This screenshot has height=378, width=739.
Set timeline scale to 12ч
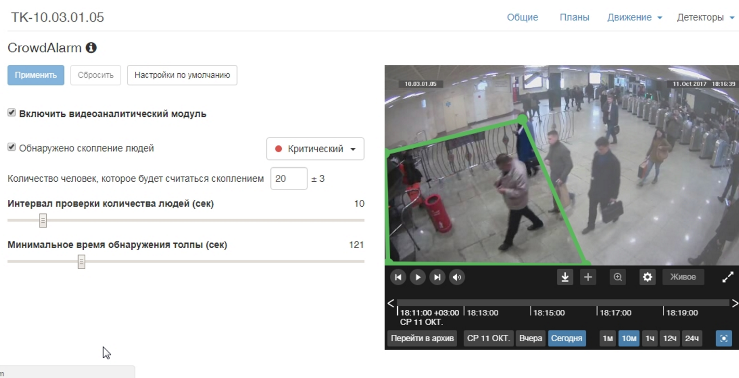tap(670, 339)
